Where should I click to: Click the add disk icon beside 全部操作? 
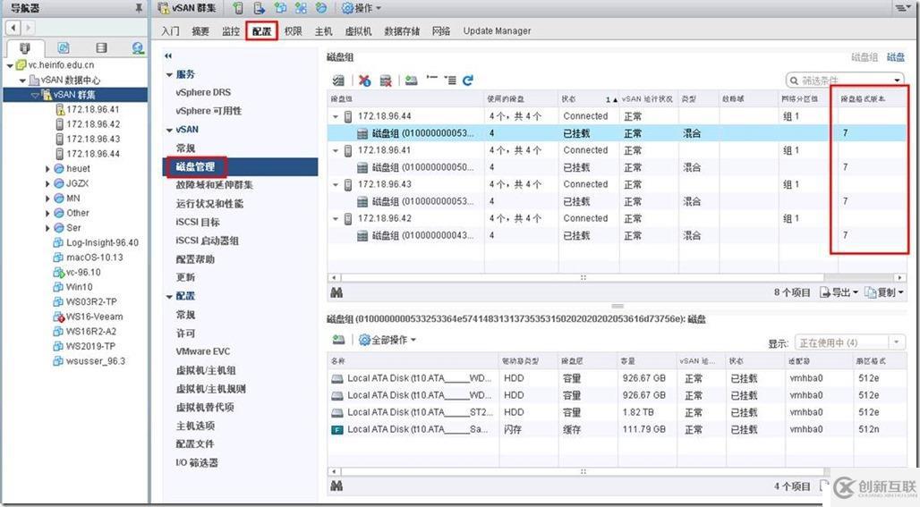pos(338,340)
